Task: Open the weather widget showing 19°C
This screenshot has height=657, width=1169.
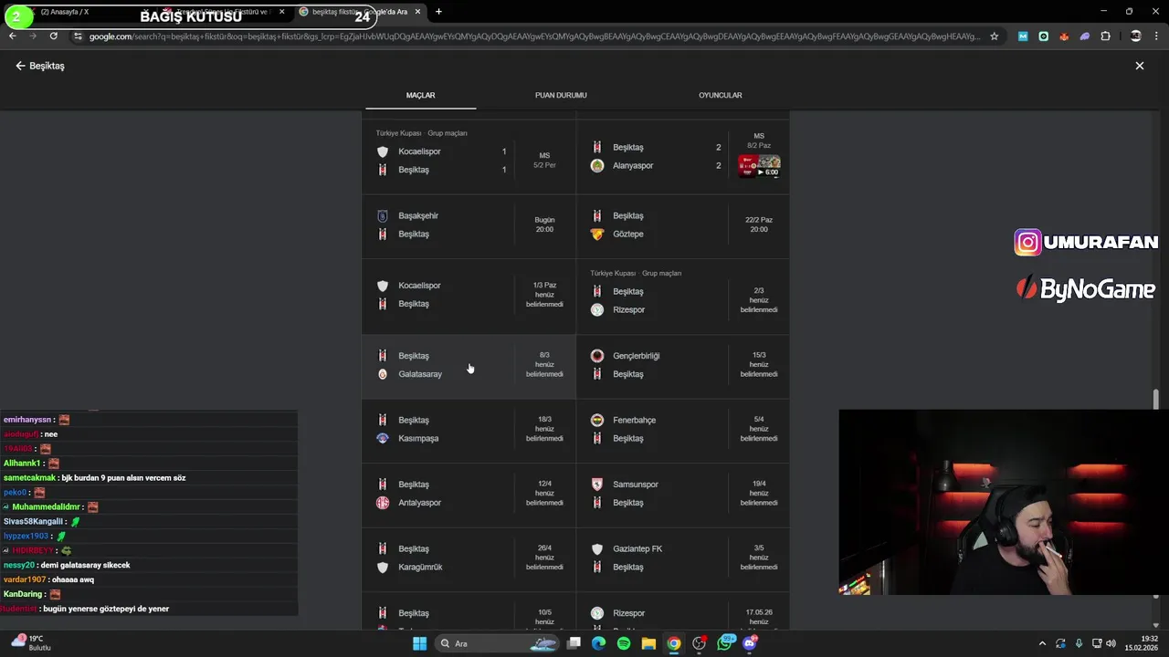Action: tap(30, 643)
